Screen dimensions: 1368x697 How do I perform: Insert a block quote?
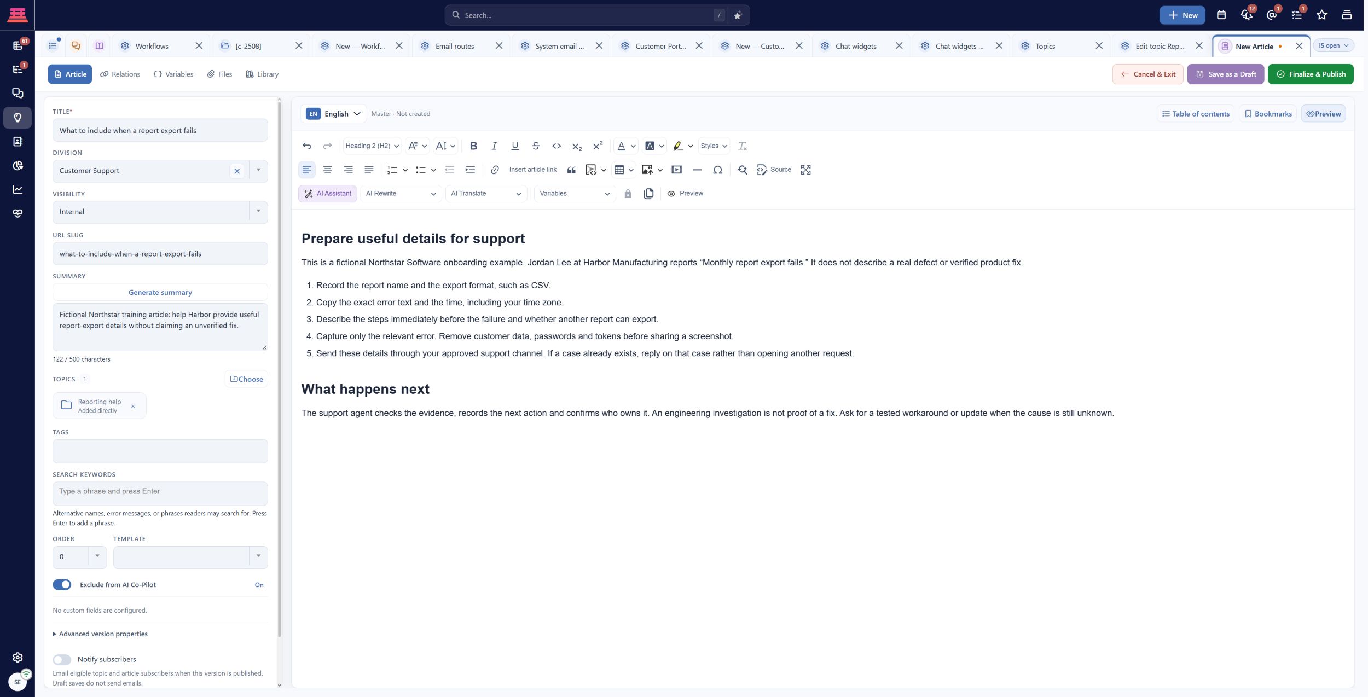(x=571, y=170)
